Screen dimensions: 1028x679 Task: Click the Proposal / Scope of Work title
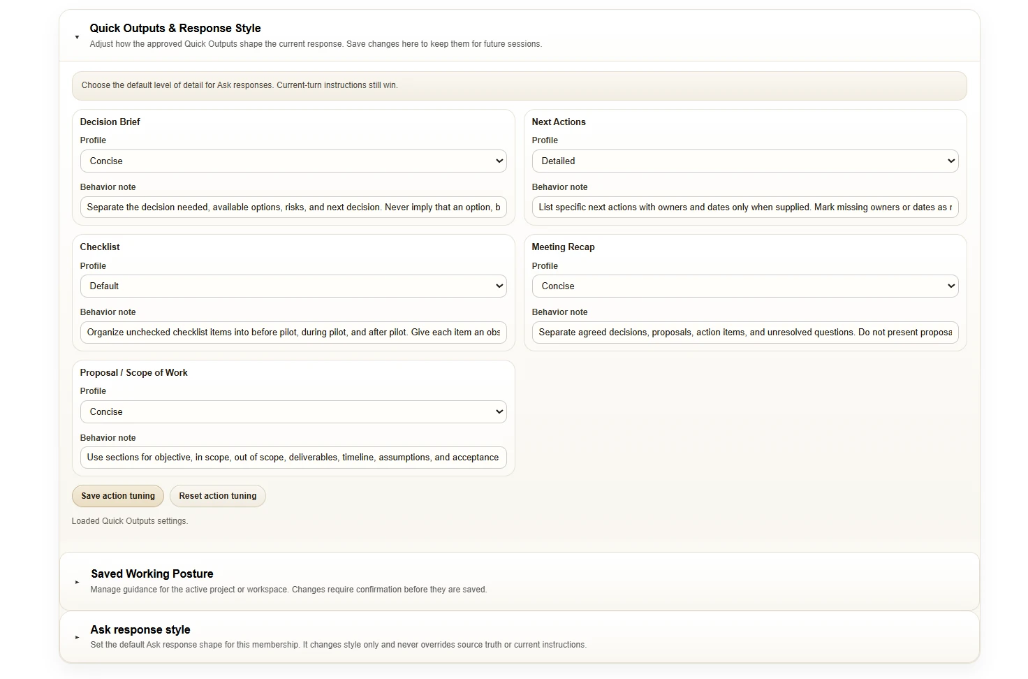coord(134,372)
